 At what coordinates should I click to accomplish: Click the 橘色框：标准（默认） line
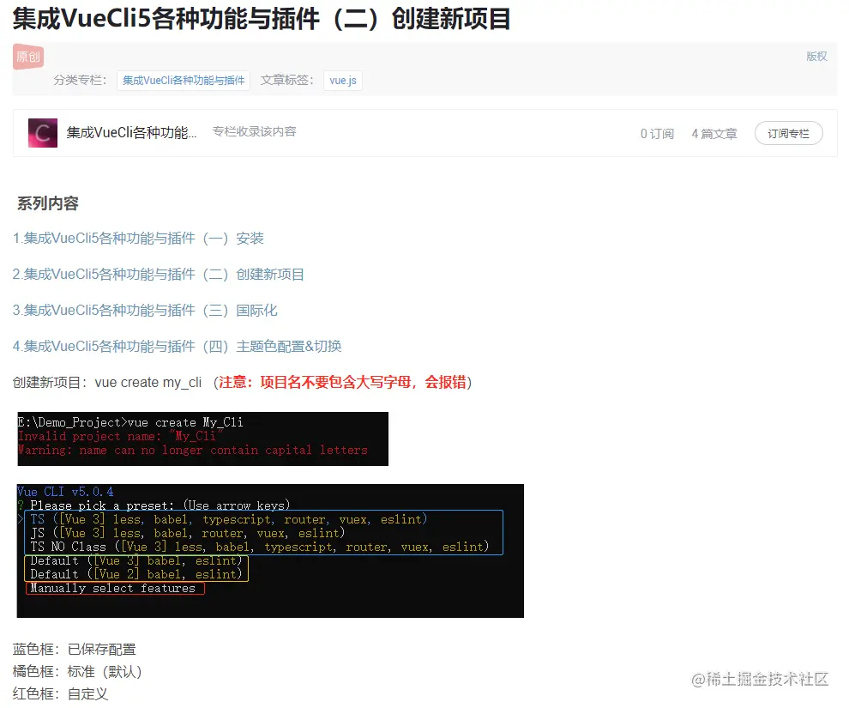pos(77,672)
